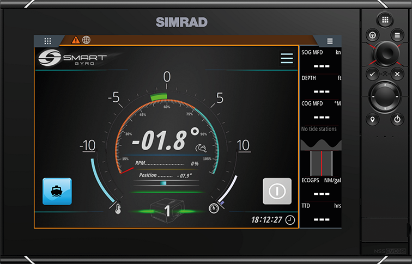This screenshot has height=264, width=412.
Task: Open the Smart Gyro hamburger menu
Action: (x=287, y=58)
